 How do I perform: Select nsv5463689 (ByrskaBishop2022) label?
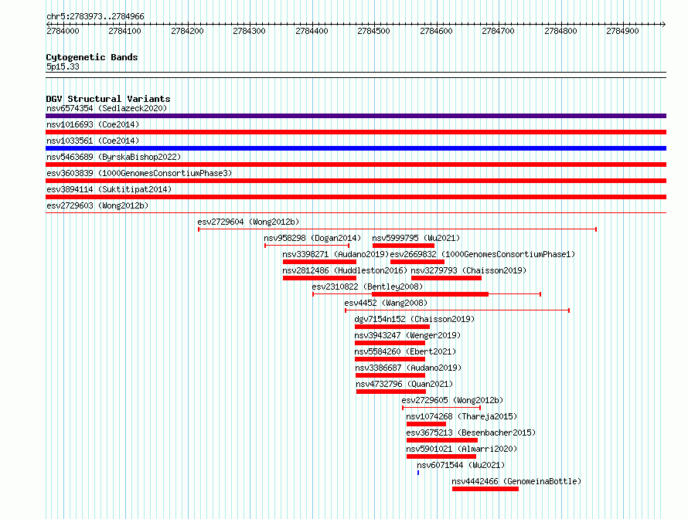pos(114,157)
